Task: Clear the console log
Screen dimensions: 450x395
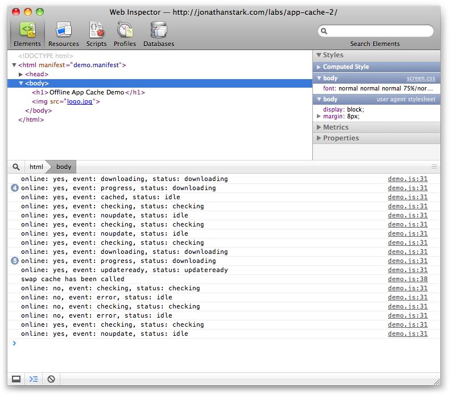Action: pos(51,379)
